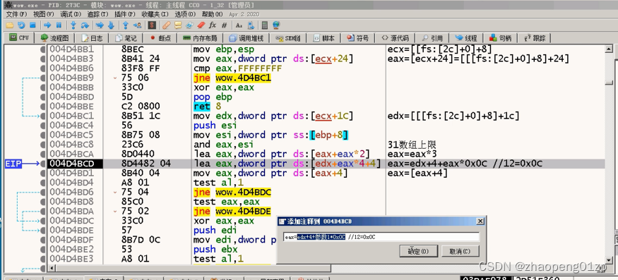Switch to the 符号 tab
The width and height of the screenshot is (618, 280).
point(357,38)
